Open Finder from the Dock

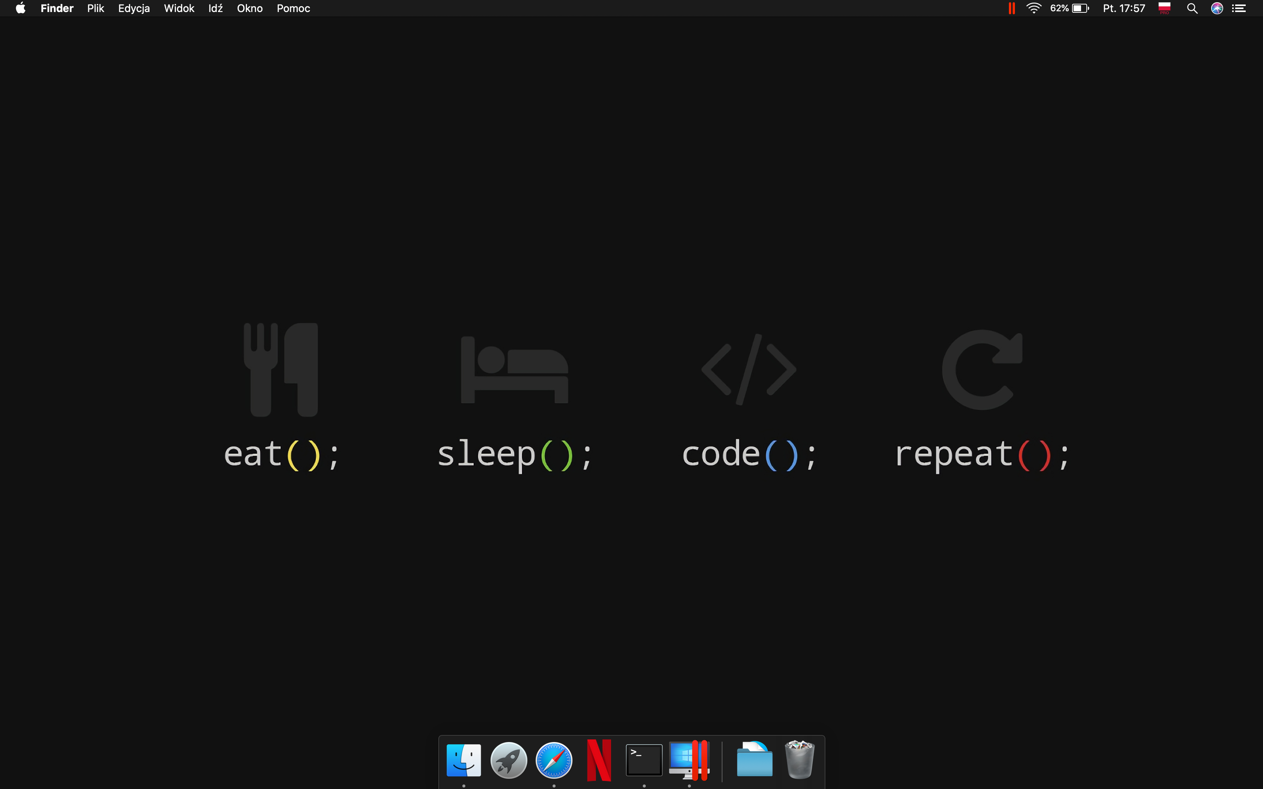click(x=463, y=760)
